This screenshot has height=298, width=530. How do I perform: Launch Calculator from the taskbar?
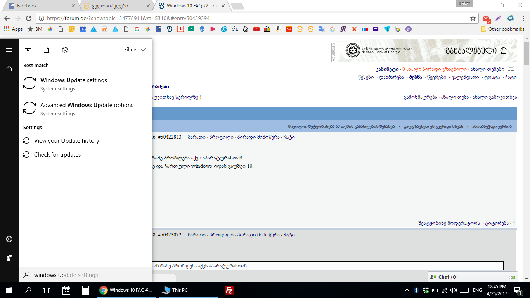click(85, 290)
